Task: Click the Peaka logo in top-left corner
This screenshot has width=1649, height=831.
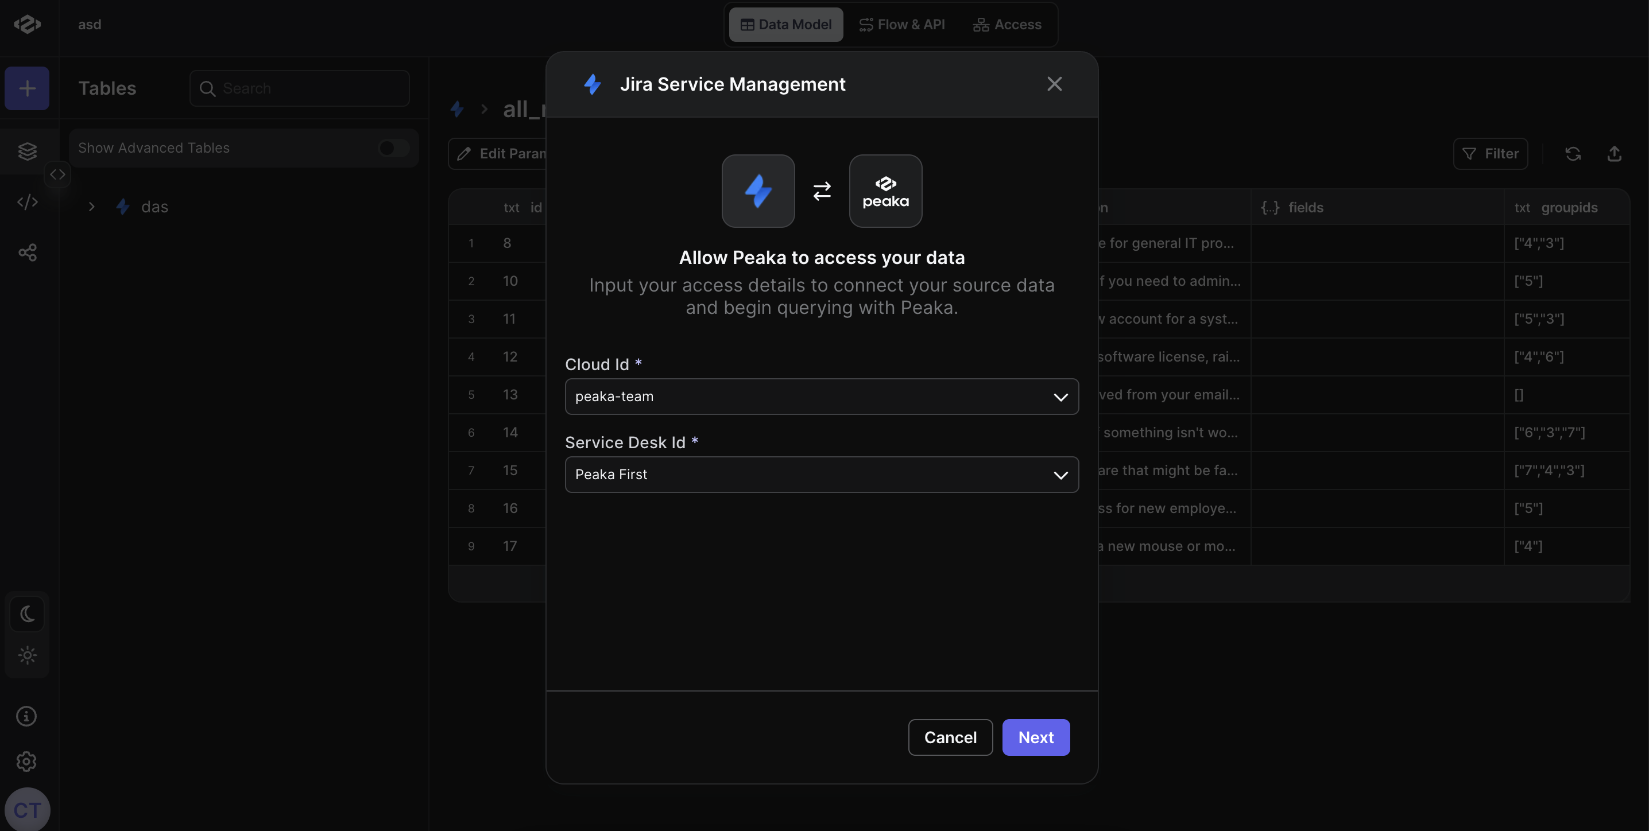Action: pos(27,24)
